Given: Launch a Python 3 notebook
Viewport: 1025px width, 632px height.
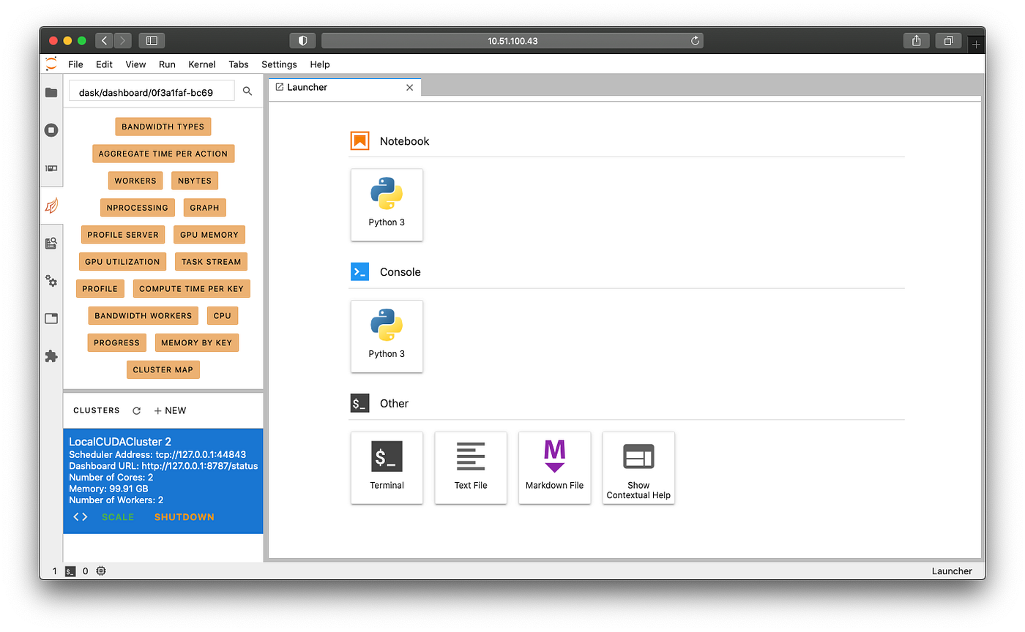Looking at the screenshot, I should (387, 205).
